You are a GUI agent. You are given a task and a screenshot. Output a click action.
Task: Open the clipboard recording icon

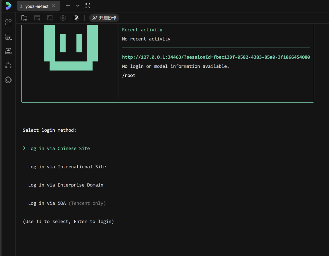(x=76, y=18)
